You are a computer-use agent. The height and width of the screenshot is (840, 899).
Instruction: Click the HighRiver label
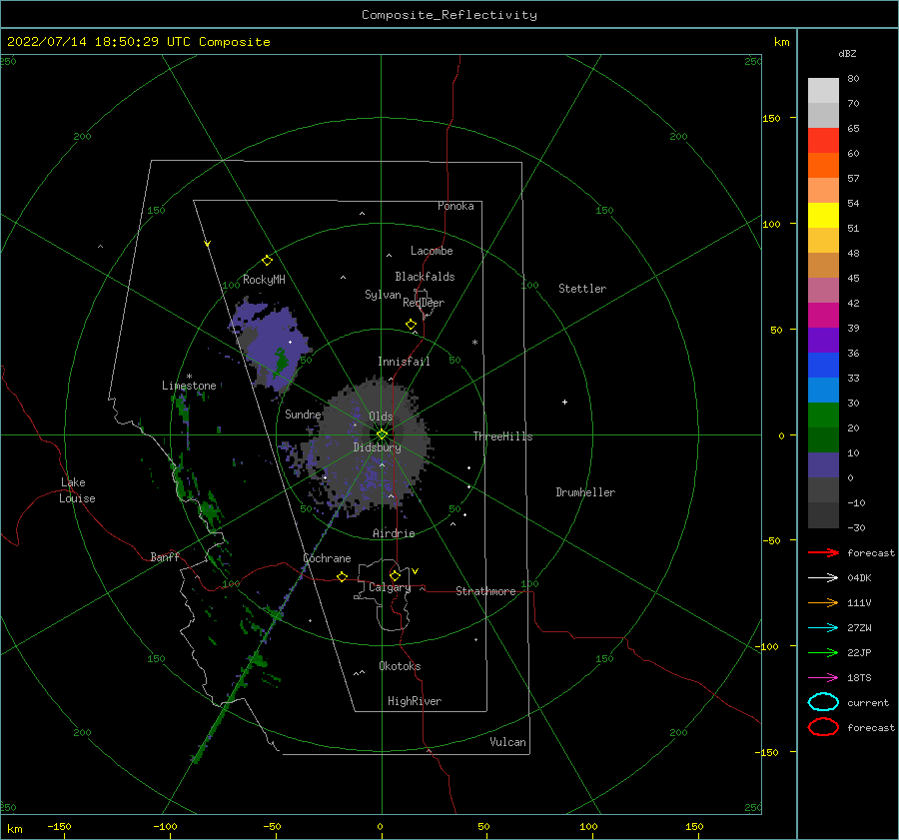coord(415,701)
